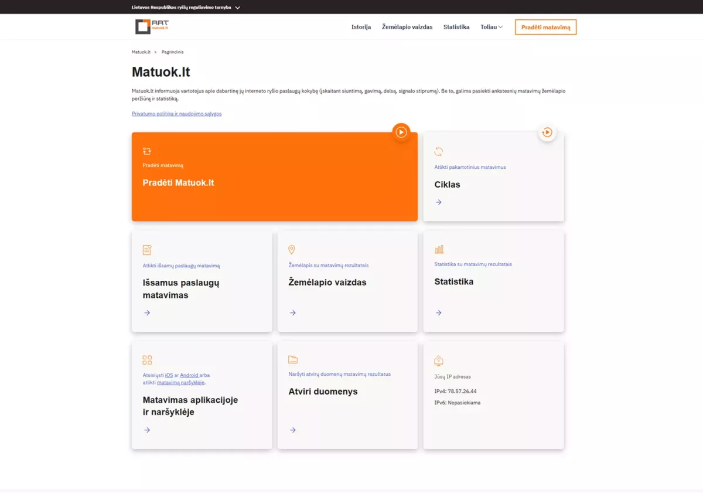
Task: Click the Ciklas card title
Action: 447,185
